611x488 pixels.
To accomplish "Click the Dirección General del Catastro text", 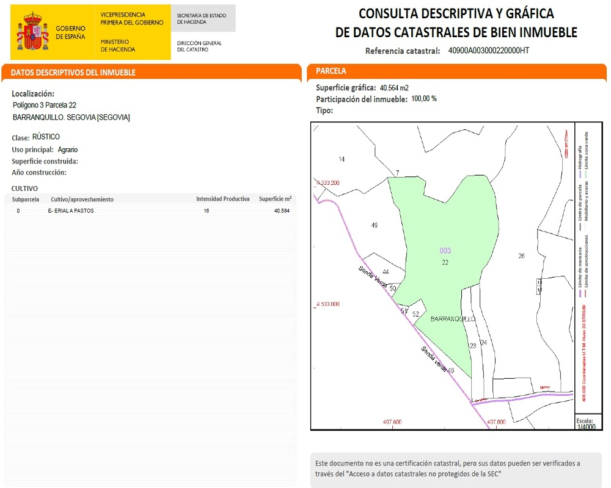I will tap(199, 46).
